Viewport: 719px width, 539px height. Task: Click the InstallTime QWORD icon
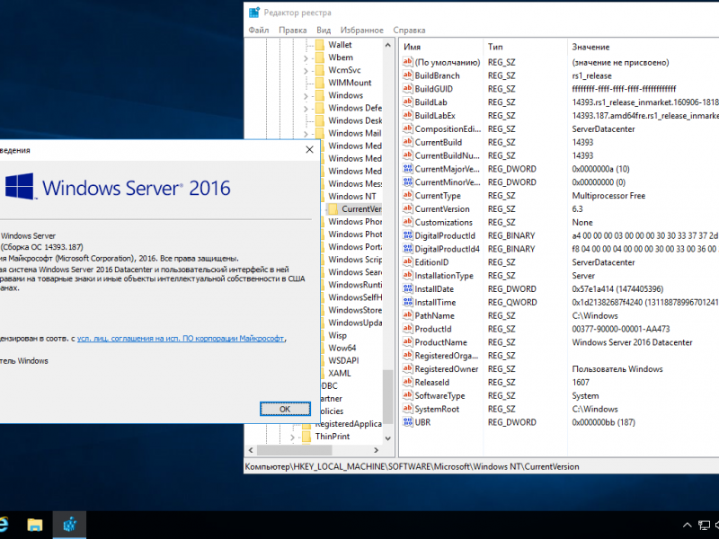point(408,302)
